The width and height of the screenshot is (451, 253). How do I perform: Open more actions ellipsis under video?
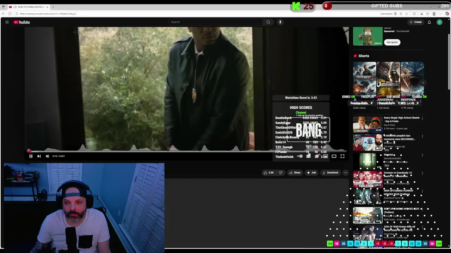click(345, 173)
